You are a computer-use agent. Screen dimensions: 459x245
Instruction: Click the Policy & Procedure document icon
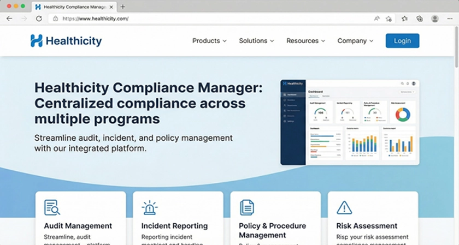tap(247, 207)
